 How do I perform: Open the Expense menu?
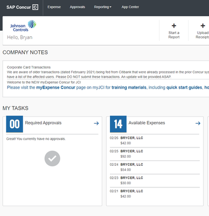(x=54, y=7)
